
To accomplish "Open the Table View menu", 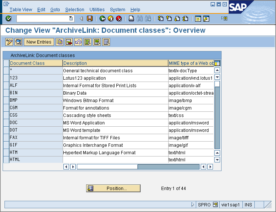I will coord(21,10).
